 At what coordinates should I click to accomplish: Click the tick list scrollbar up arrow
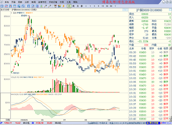click(x=170, y=48)
